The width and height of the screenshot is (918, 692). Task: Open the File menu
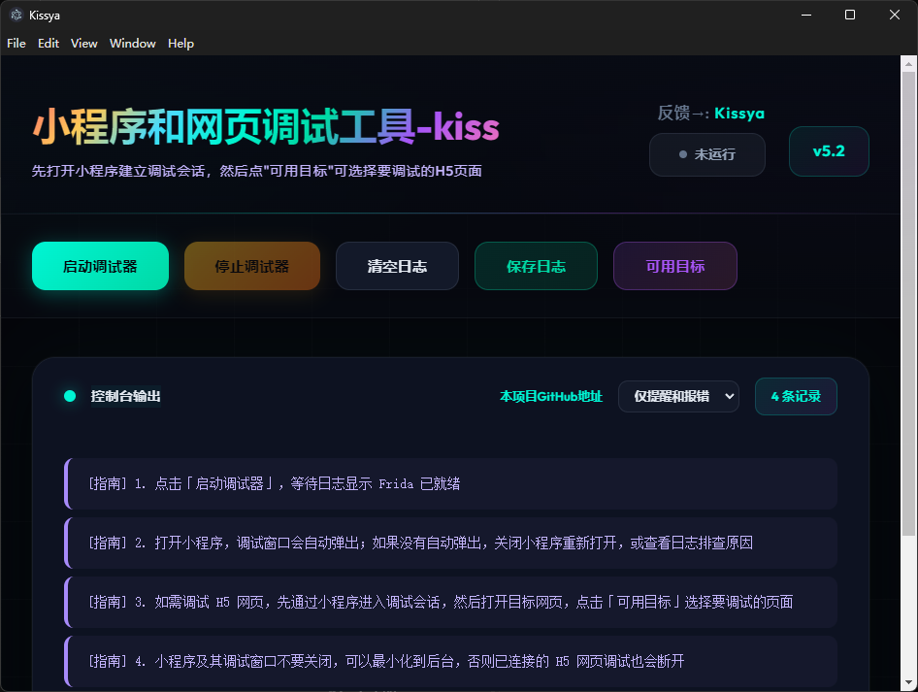click(x=16, y=43)
